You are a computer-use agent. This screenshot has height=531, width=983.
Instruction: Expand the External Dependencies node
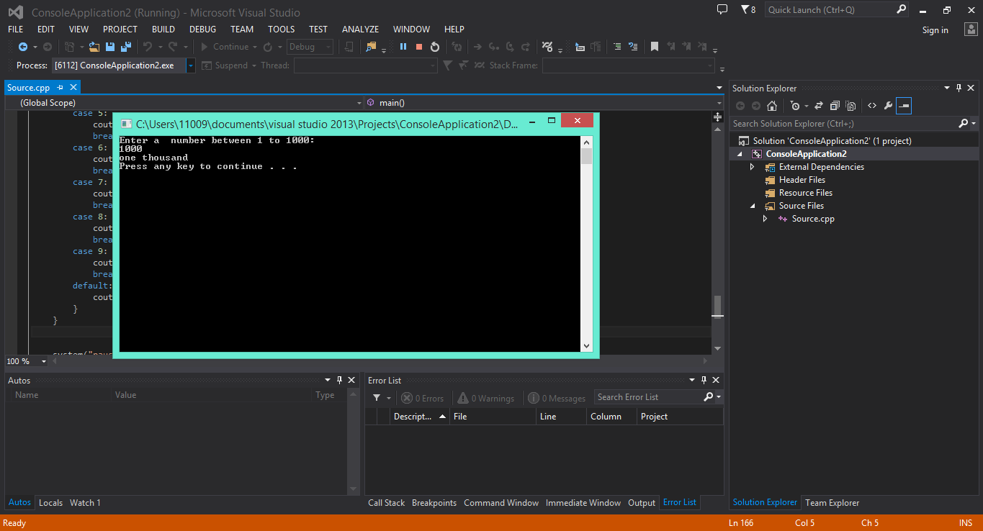[x=753, y=166]
